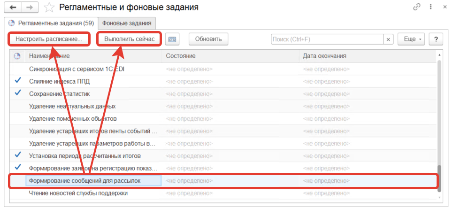Clear search field with the x button
The height and width of the screenshot is (209, 453).
tap(388, 39)
